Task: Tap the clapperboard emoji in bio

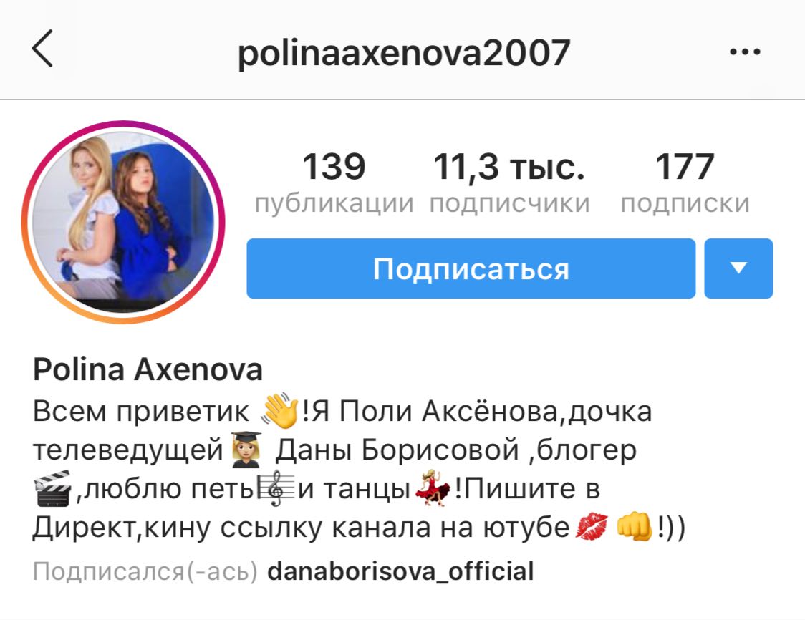Action: click(52, 488)
